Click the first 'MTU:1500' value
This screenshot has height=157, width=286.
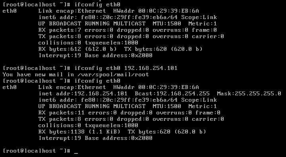pyautogui.click(x=167, y=23)
